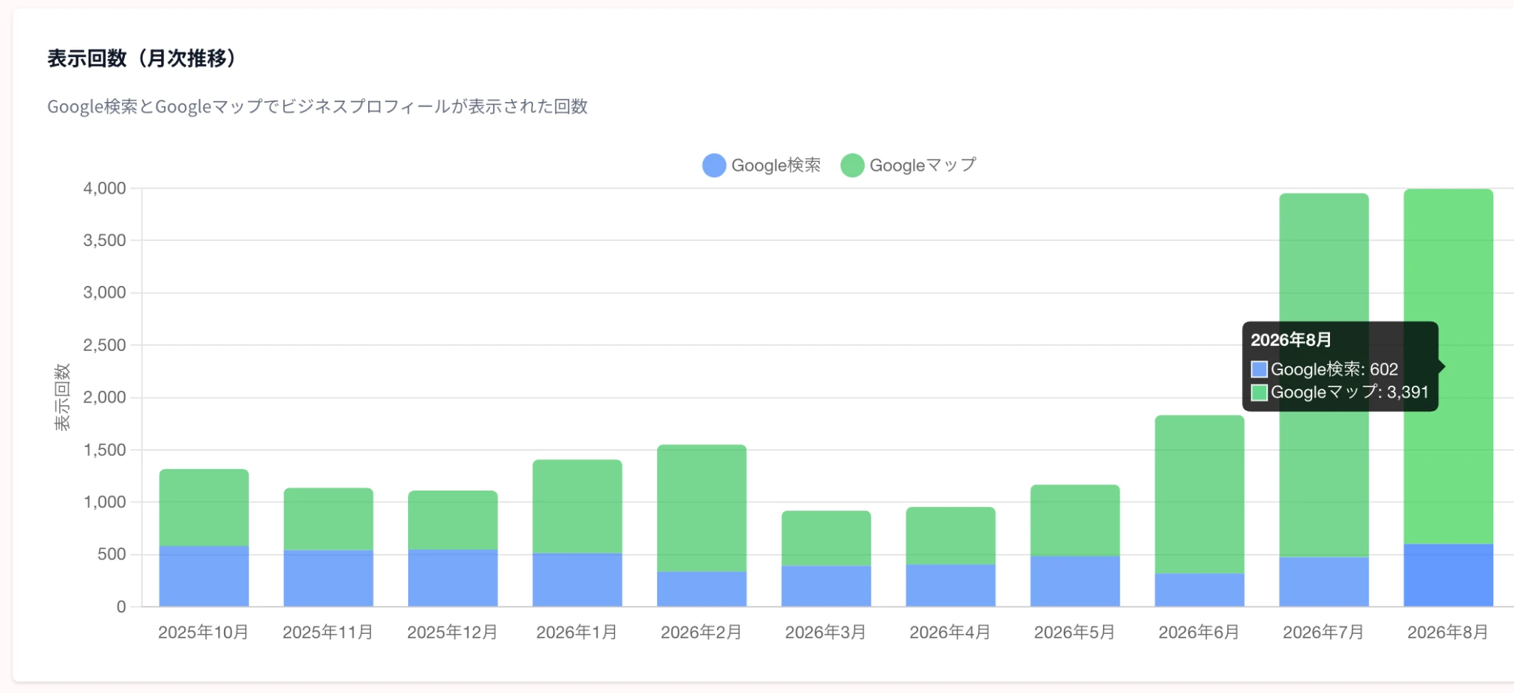Select the blue bar segment for 2026年8月
This screenshot has height=693, width=1514.
pyautogui.click(x=1448, y=576)
